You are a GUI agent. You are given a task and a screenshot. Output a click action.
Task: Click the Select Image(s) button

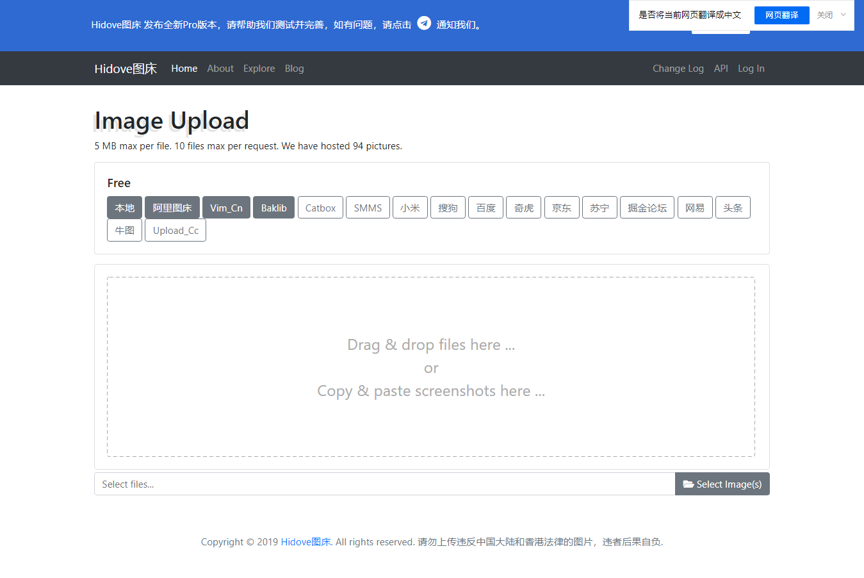pyautogui.click(x=722, y=484)
